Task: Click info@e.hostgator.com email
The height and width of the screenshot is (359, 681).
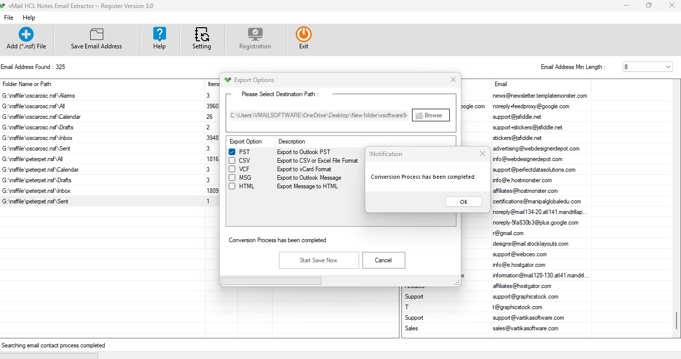Action: click(519, 265)
